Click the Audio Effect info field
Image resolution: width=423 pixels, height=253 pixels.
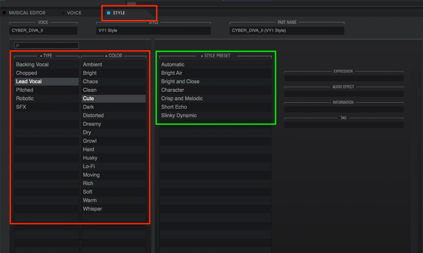tap(344, 94)
